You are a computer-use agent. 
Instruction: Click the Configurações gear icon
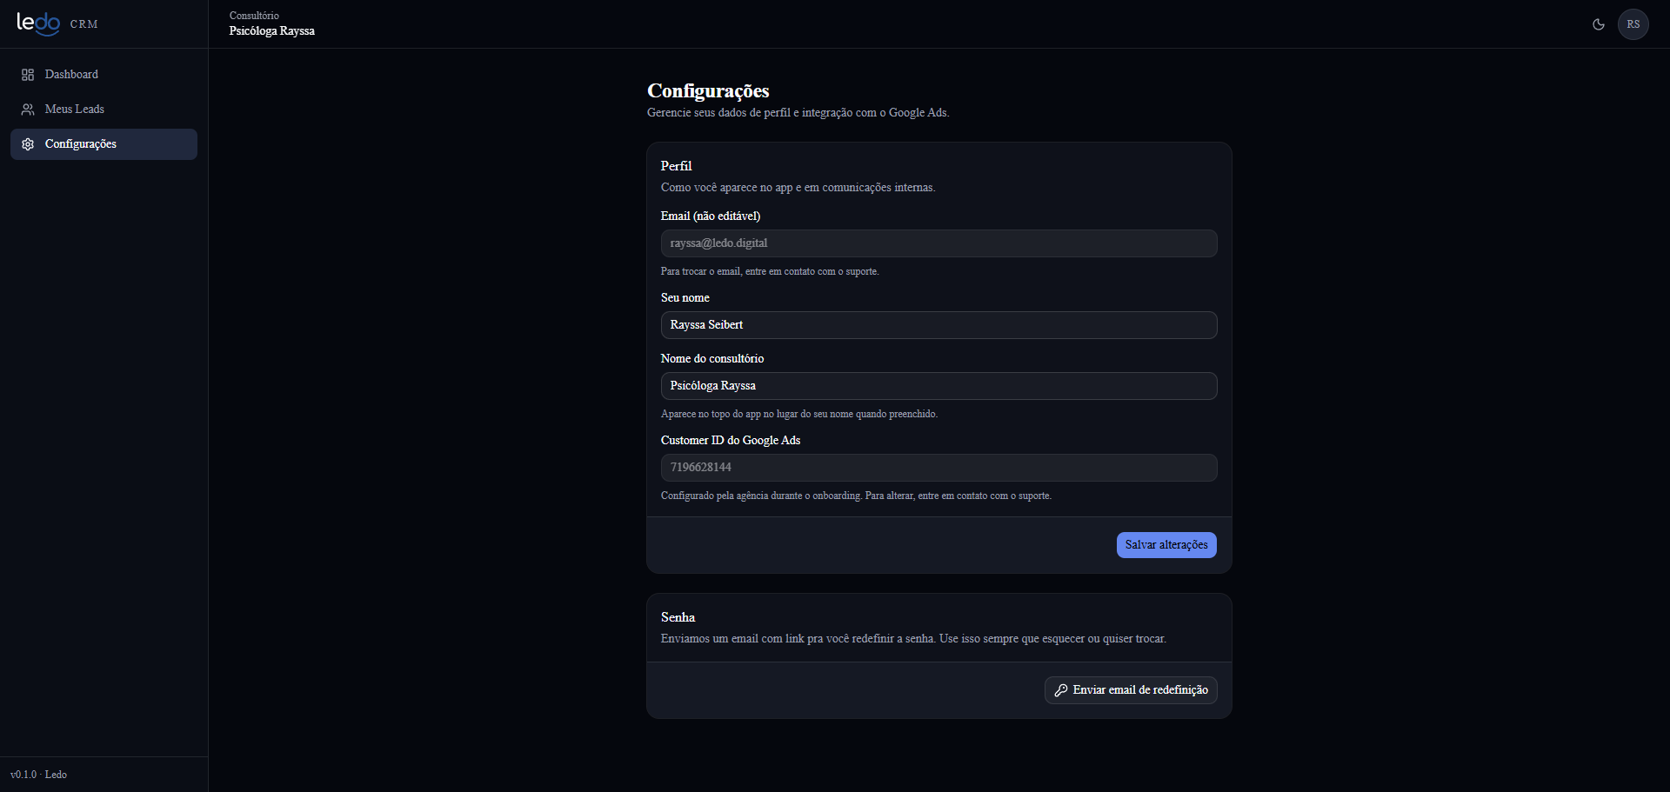point(28,144)
